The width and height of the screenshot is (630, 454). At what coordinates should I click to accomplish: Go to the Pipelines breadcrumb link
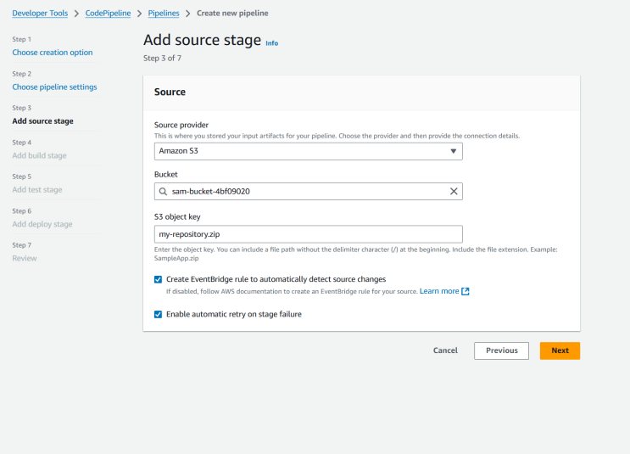[x=164, y=14]
